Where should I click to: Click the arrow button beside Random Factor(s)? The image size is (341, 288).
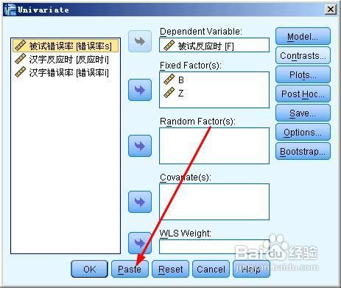point(140,146)
